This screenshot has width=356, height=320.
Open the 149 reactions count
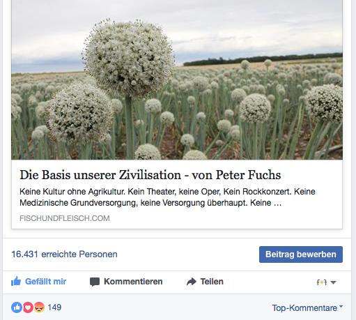coord(54,307)
